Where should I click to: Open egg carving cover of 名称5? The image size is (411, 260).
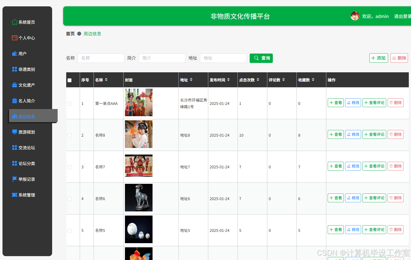pos(139,229)
